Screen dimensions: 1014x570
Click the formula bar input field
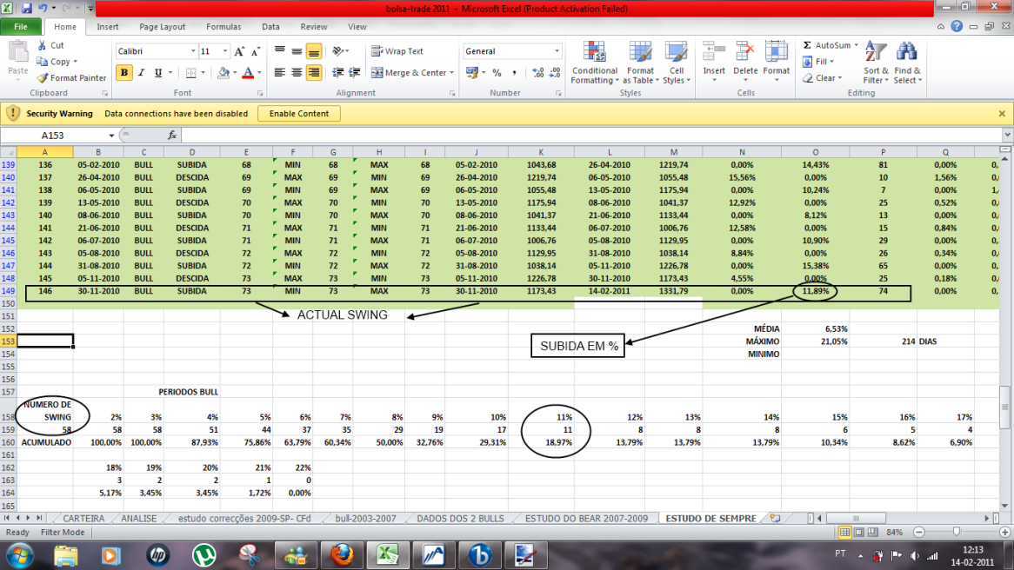591,135
